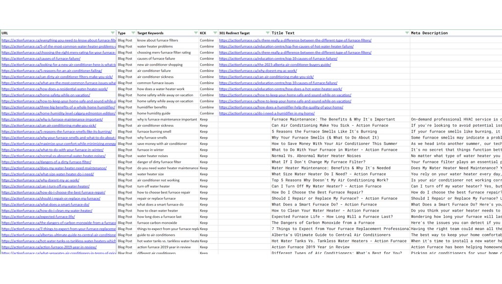Open the 5-reasons-for-an-air-conditioner-failing link

(52, 71)
